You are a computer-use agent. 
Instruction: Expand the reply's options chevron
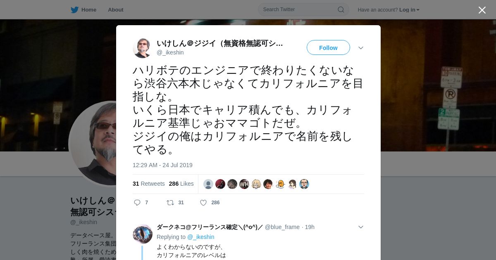click(x=361, y=227)
